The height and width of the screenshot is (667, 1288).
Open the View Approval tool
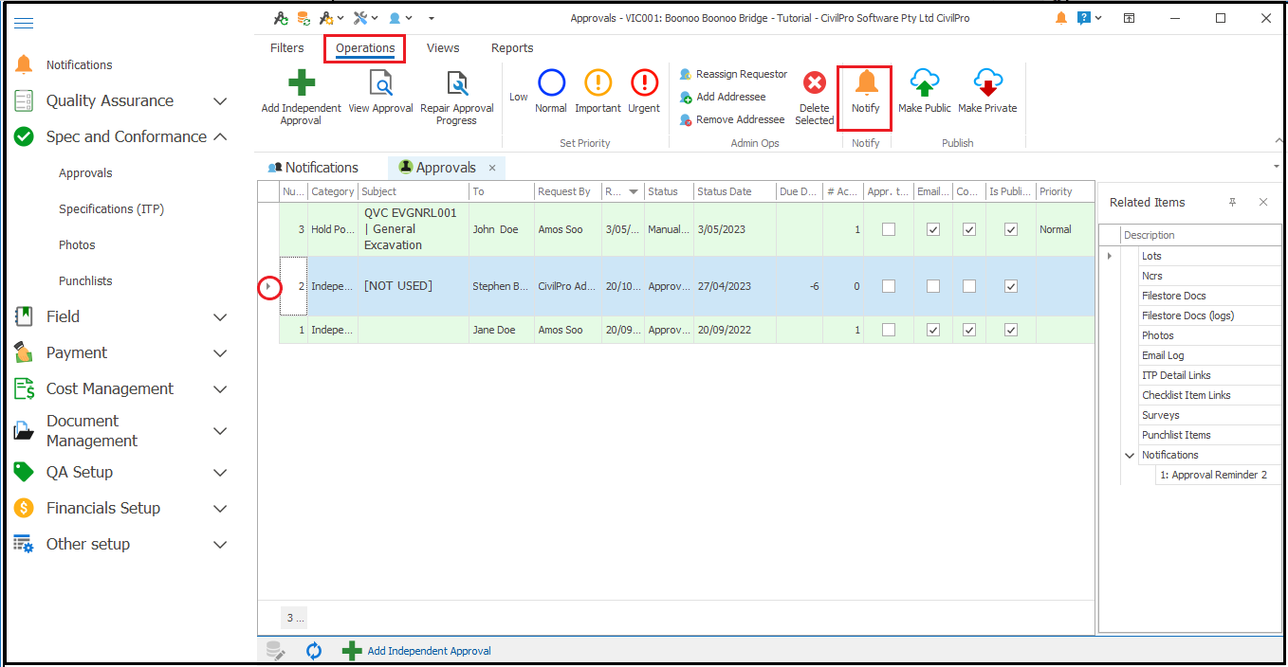(380, 84)
